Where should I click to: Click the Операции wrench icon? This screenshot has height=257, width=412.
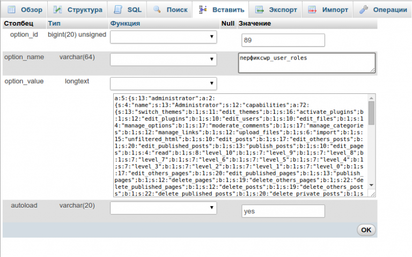coord(363,10)
